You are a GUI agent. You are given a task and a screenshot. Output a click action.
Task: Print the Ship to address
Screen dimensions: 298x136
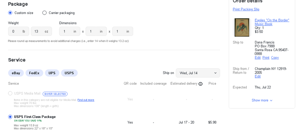tap(266, 58)
